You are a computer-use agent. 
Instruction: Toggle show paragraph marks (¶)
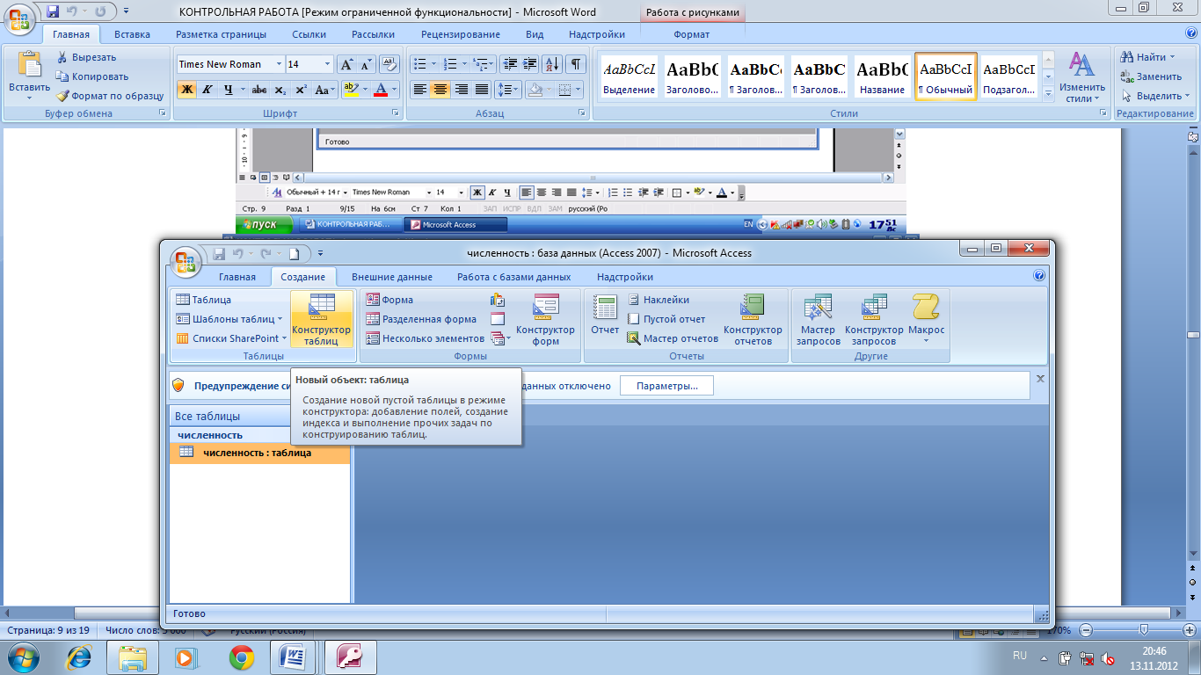tap(576, 64)
